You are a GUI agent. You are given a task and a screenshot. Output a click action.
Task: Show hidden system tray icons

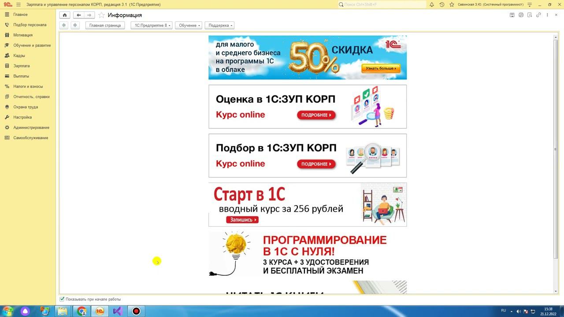[512, 311]
